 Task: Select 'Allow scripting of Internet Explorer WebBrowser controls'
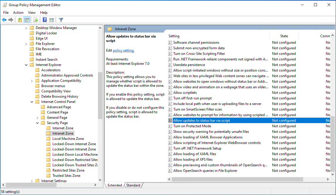(x=217, y=143)
